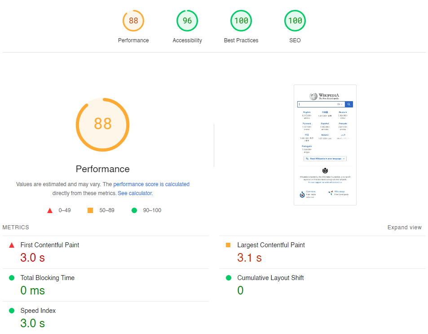Select the SEO score gauge 100
Image resolution: width=428 pixels, height=334 pixels.
click(295, 21)
